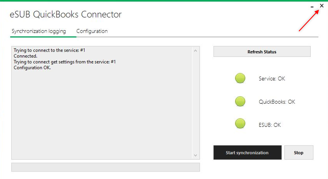Click the Refresh Status button
The width and height of the screenshot is (328, 179).
tap(262, 52)
